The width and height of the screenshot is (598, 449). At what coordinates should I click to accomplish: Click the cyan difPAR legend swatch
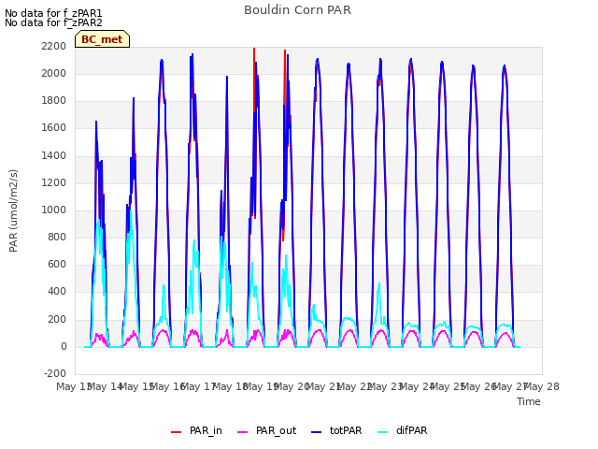tap(383, 432)
